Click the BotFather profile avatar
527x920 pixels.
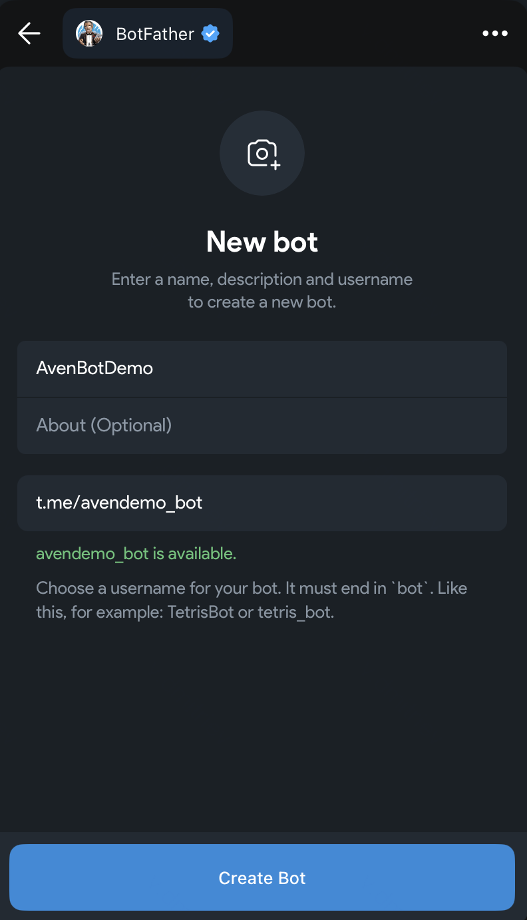point(89,33)
